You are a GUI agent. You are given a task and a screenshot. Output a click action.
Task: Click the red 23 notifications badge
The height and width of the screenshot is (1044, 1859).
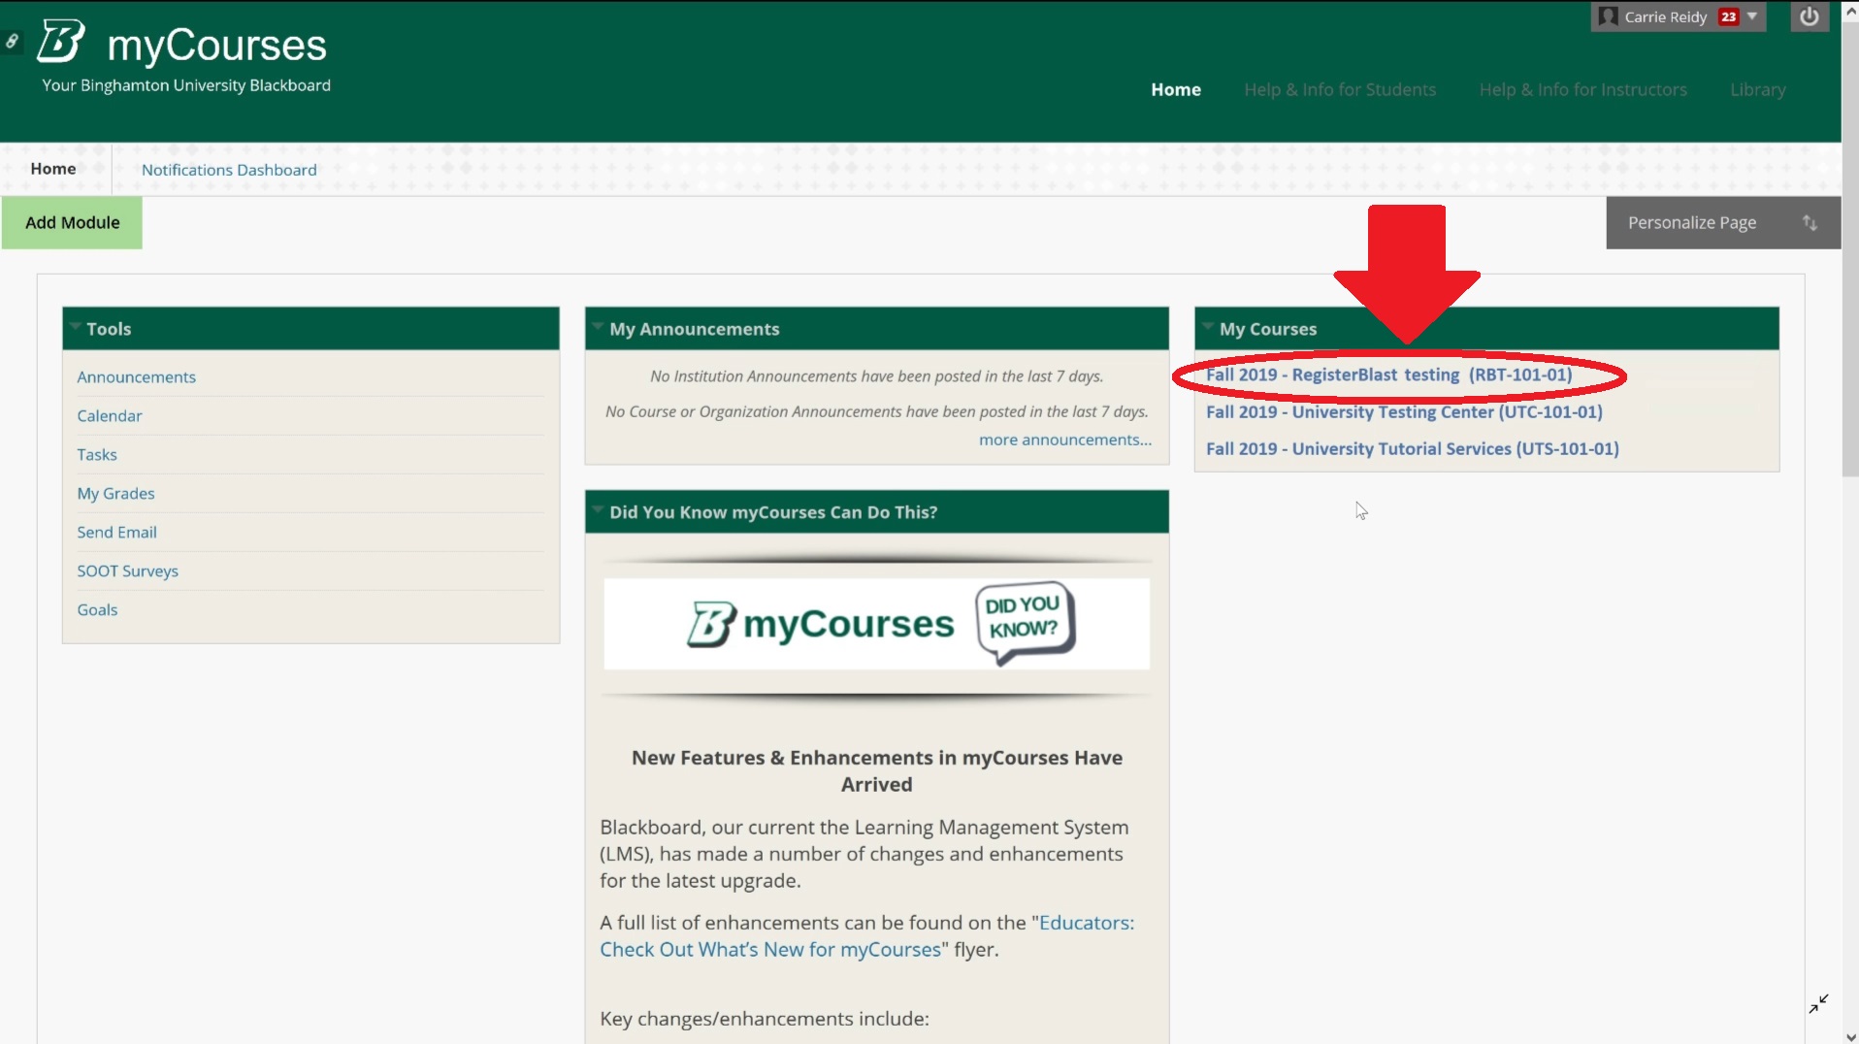(x=1728, y=16)
